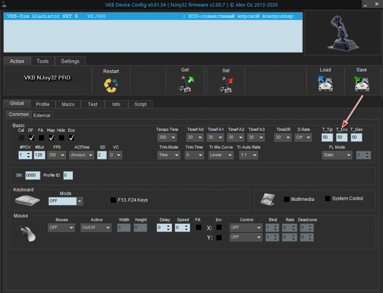Click the Restart recycle icon
Viewport: 383px width, 293px height.
(x=111, y=84)
